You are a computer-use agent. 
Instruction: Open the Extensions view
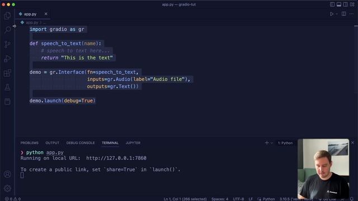pos(7,73)
